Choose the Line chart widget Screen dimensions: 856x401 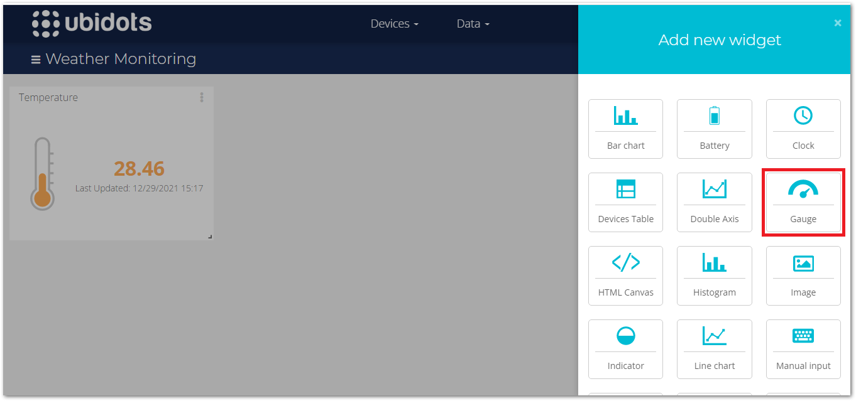(714, 349)
